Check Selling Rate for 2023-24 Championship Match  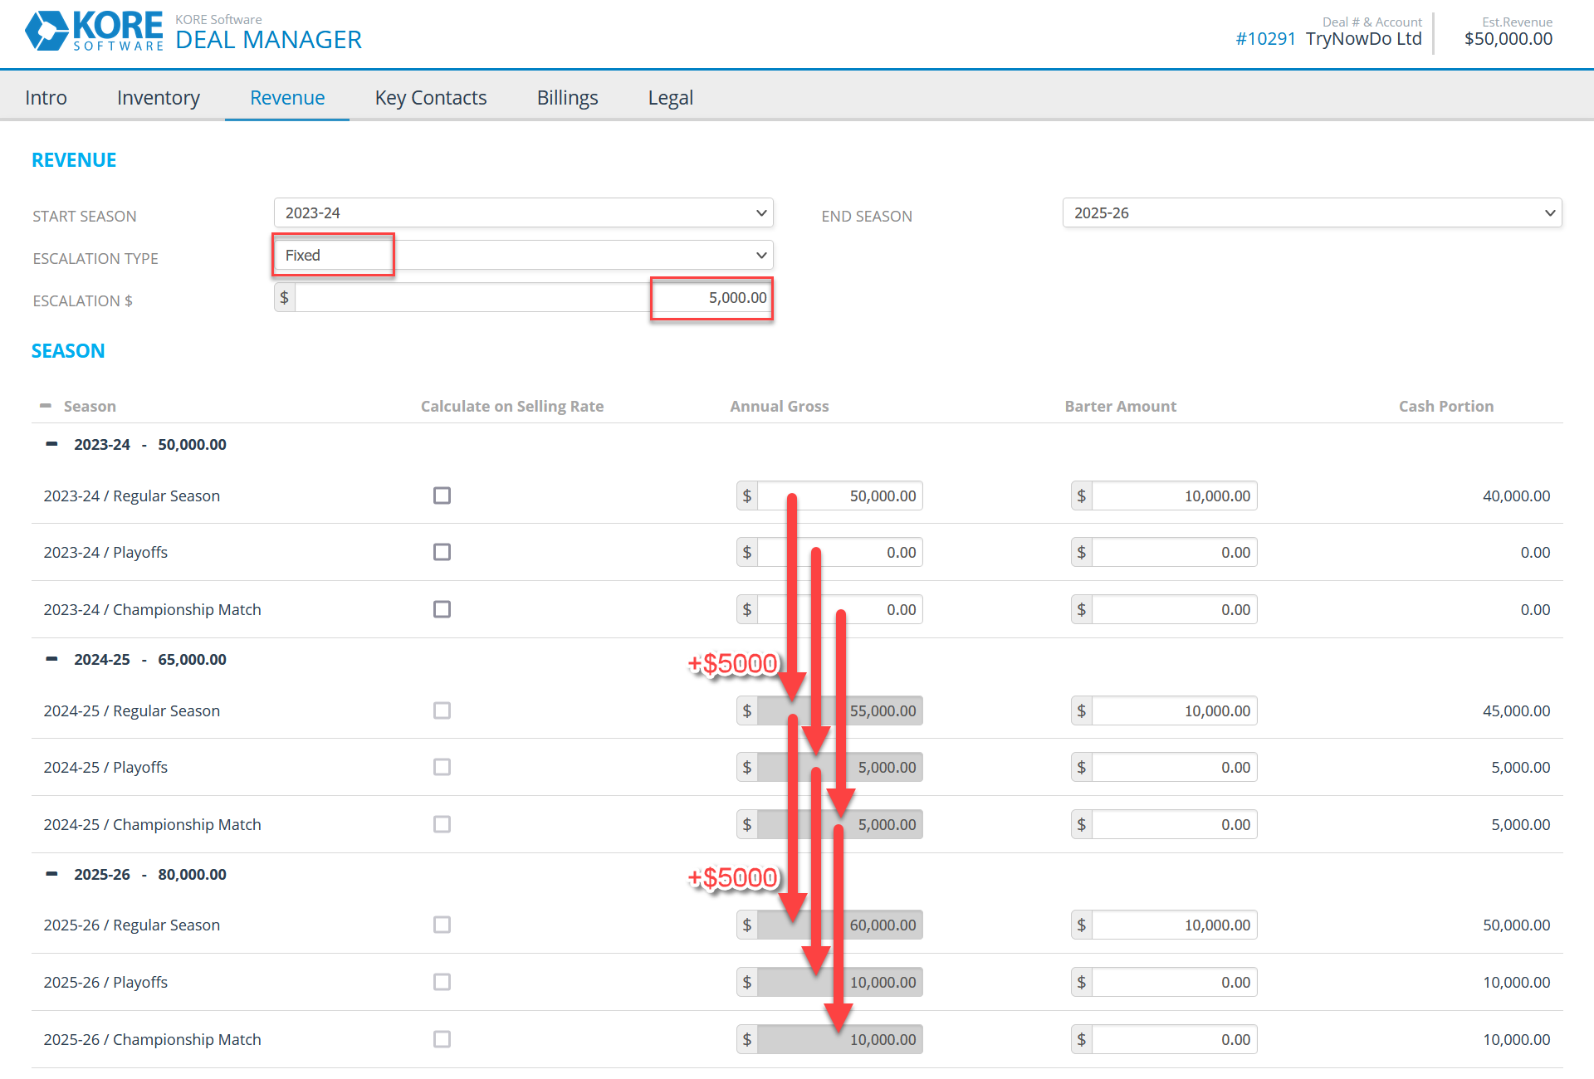click(442, 609)
